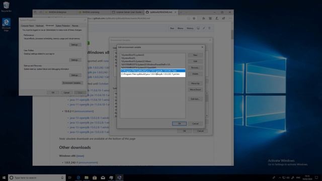
Task: Open Task View from the taskbar
Action: [x=70, y=177]
